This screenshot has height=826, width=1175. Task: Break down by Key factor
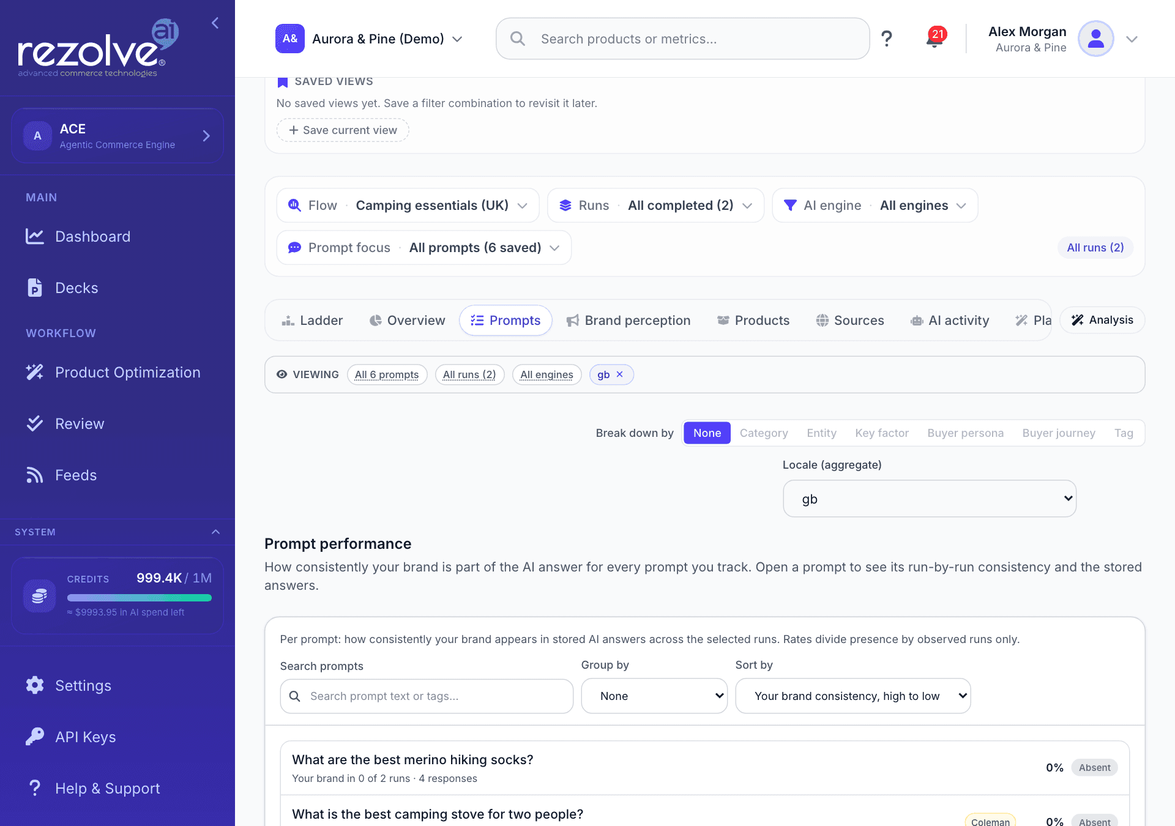pos(882,433)
